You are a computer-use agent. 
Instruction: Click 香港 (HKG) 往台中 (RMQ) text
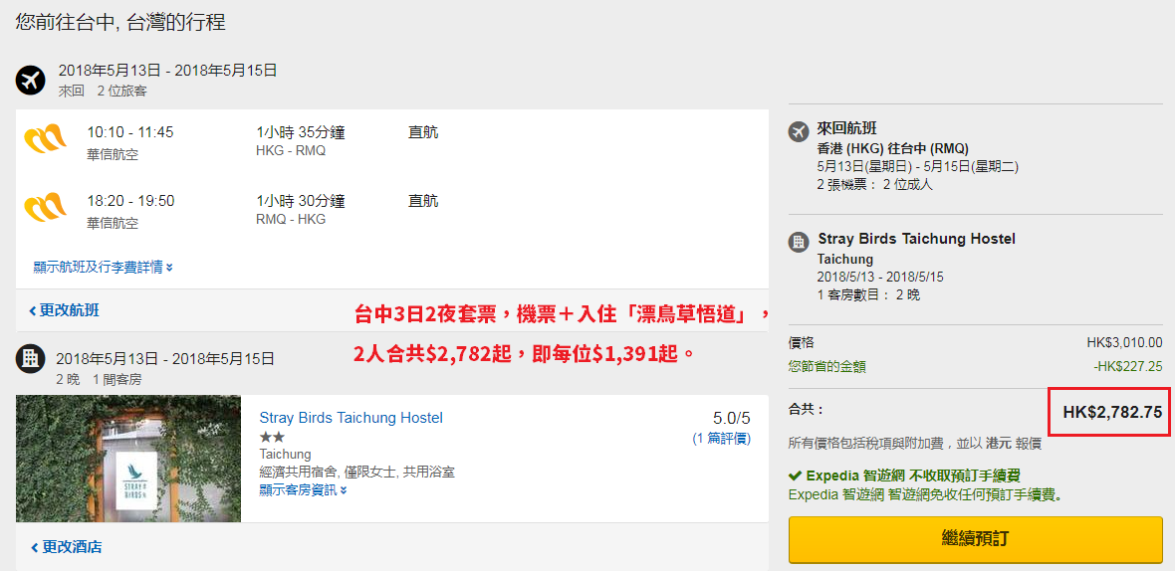click(x=892, y=148)
